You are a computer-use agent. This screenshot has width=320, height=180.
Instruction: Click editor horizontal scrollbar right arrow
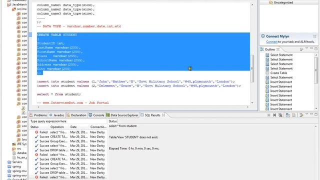coord(248,107)
